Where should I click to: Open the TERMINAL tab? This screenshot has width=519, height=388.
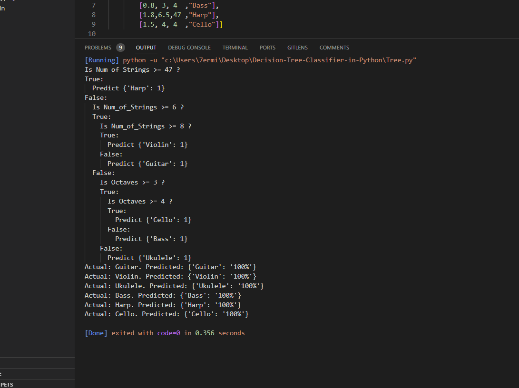click(x=235, y=47)
